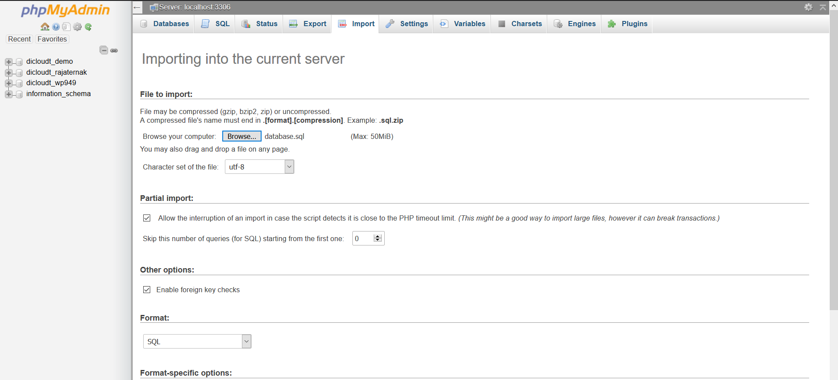
Task: Click the Home icon in sidebar
Action: (45, 27)
